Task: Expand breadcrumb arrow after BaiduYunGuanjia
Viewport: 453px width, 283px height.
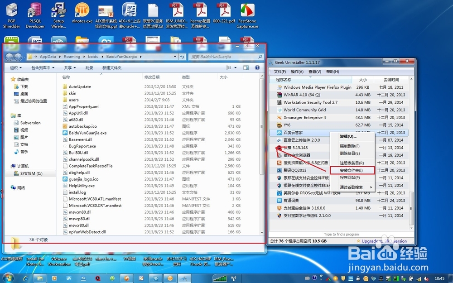Action: pos(141,57)
